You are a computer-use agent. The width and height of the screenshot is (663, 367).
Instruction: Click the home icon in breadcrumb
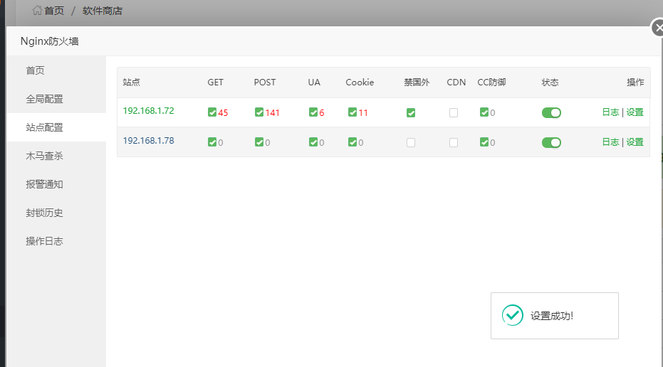tap(37, 11)
